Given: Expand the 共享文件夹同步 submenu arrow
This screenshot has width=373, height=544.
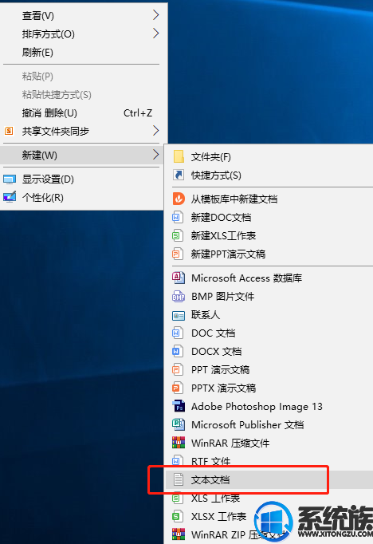Looking at the screenshot, I should (x=155, y=131).
